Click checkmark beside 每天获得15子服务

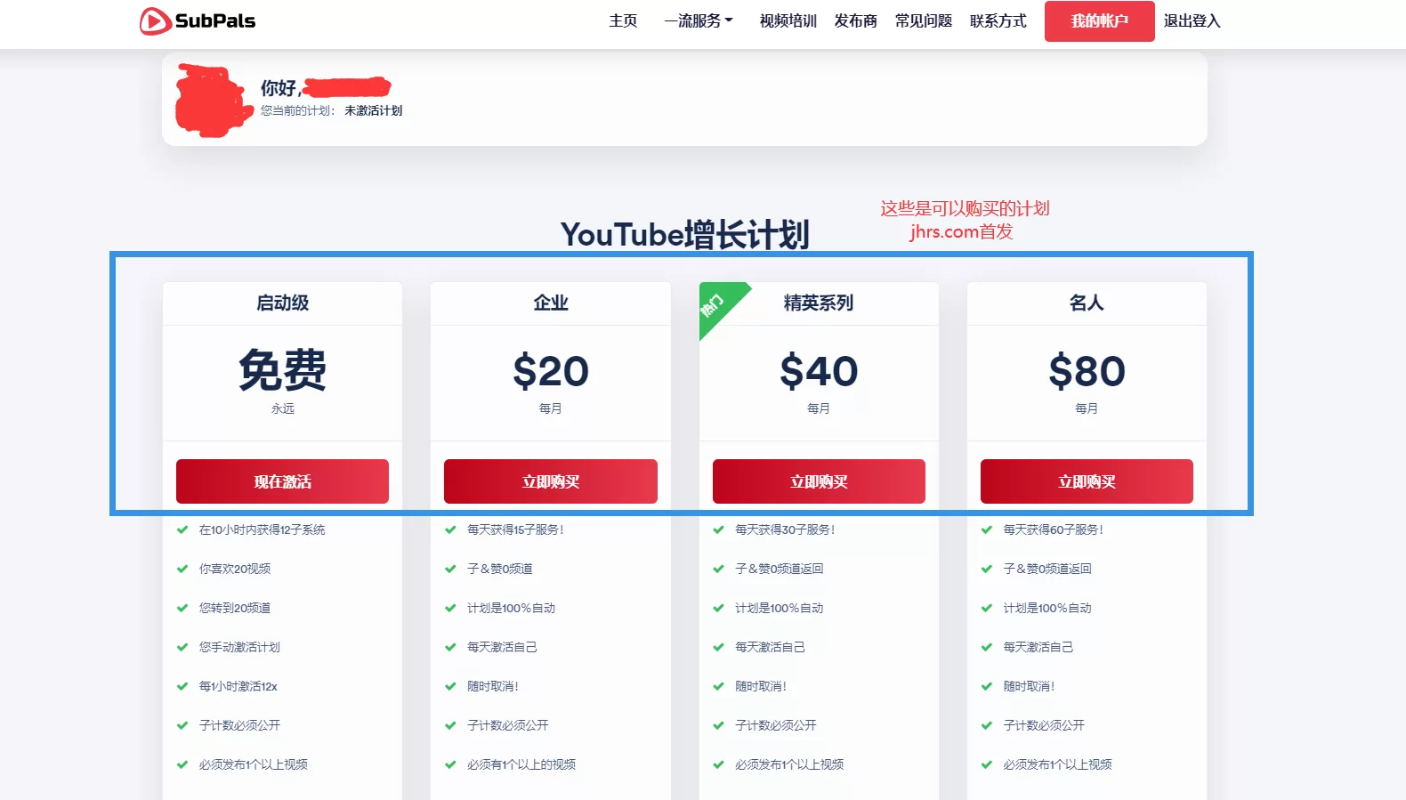(x=450, y=529)
